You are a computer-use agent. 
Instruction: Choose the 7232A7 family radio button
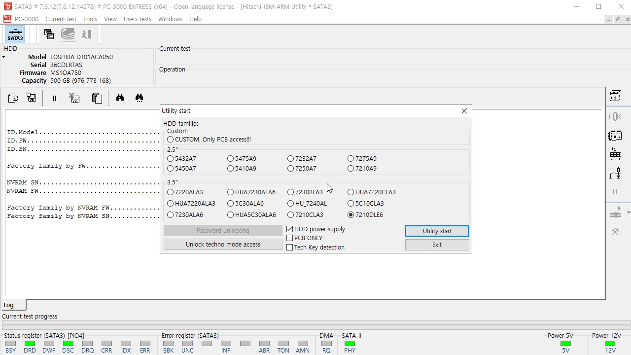click(290, 159)
